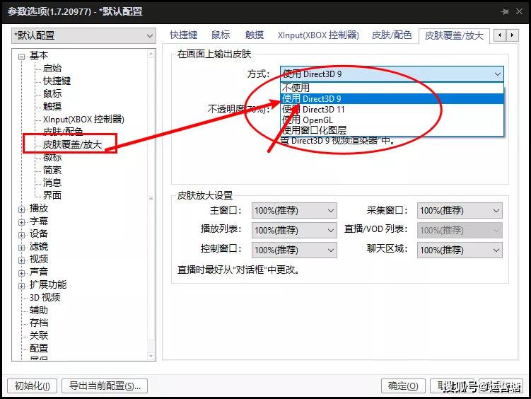Viewport: 531px width, 399px height.
Task: Click the 初始化(I) button
Action: pyautogui.click(x=33, y=386)
